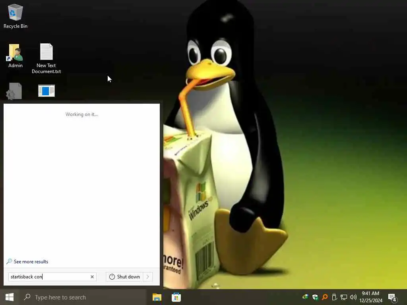Click the taskbar search magnifier icon
This screenshot has height=305, width=407.
click(27, 297)
